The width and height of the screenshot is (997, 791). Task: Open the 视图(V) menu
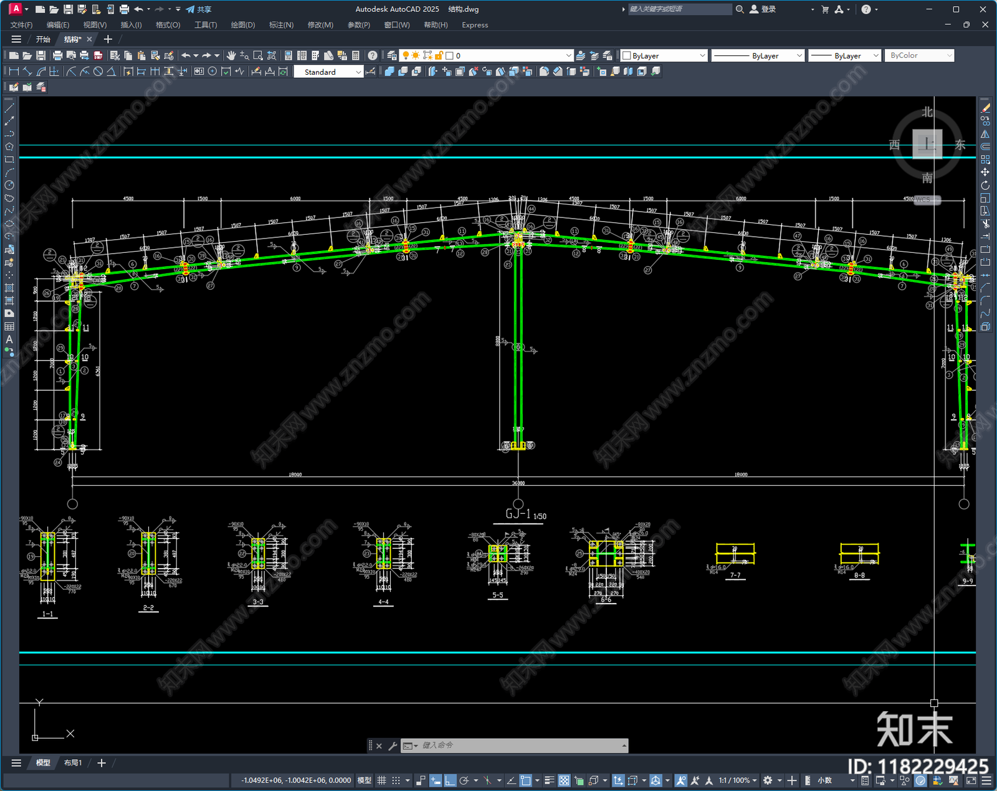pos(95,25)
